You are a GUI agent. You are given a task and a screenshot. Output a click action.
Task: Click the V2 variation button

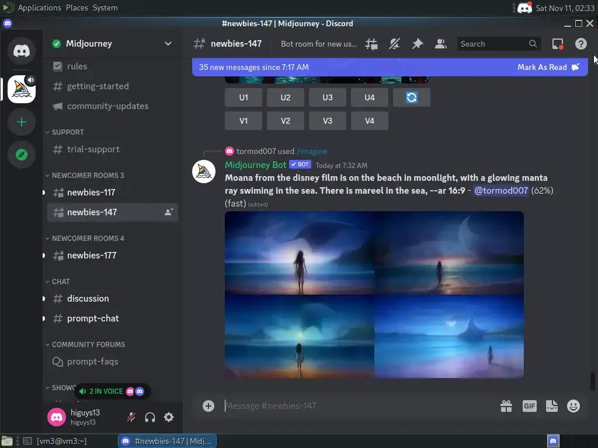tap(285, 121)
